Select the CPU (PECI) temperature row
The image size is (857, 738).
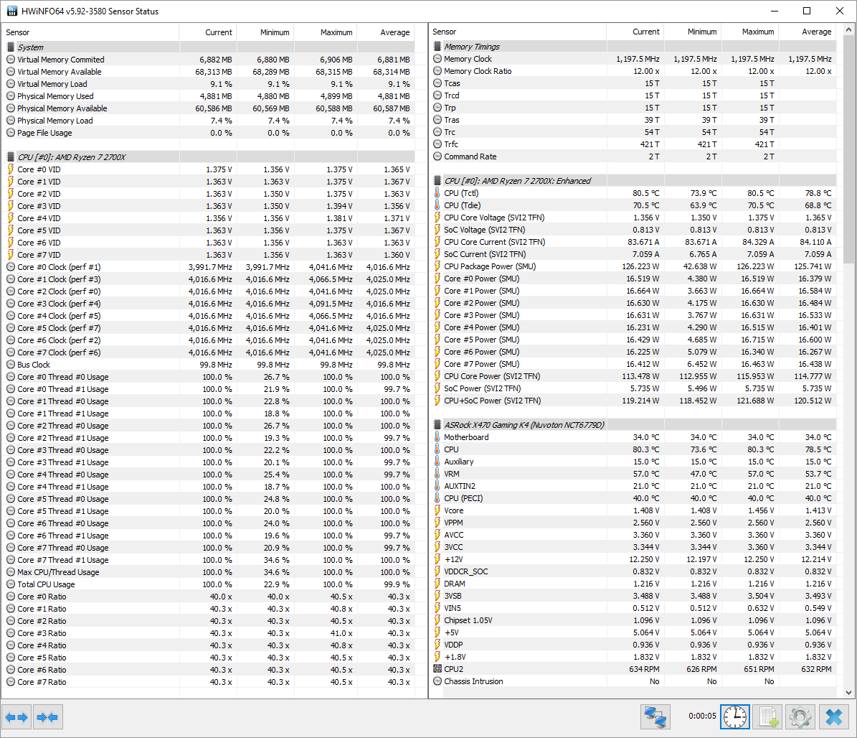(634, 498)
